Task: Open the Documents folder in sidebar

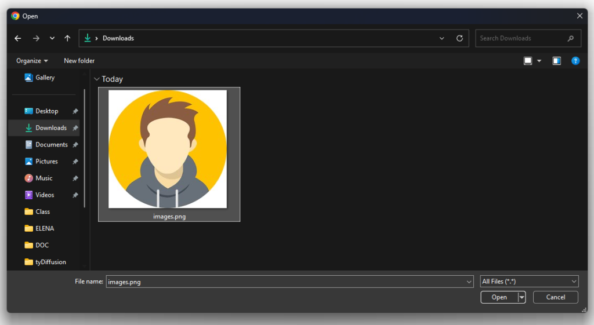Action: [51, 145]
